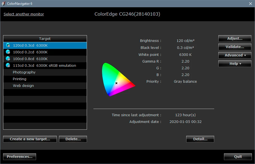Image resolution: width=255 pixels, height=164 pixels.
Task: Click the Delete button
Action: [73, 139]
